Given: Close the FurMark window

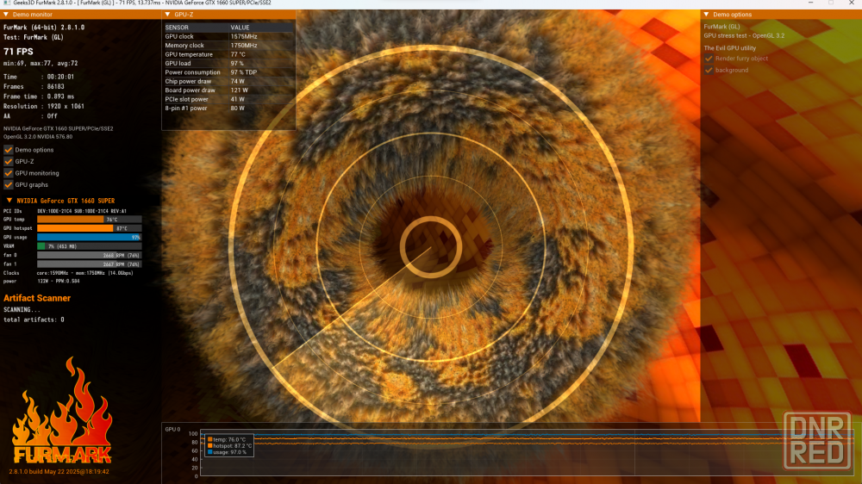Looking at the screenshot, I should coord(851,3).
